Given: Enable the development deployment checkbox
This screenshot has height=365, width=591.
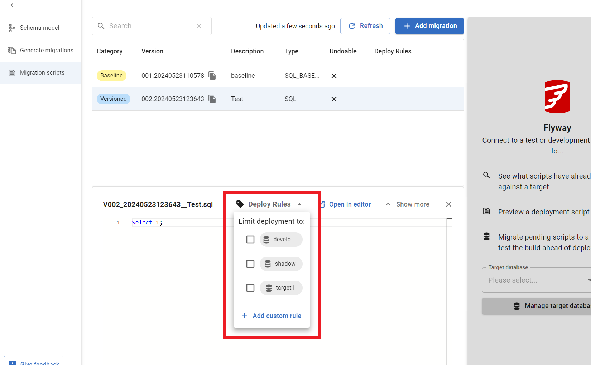Looking at the screenshot, I should point(250,240).
